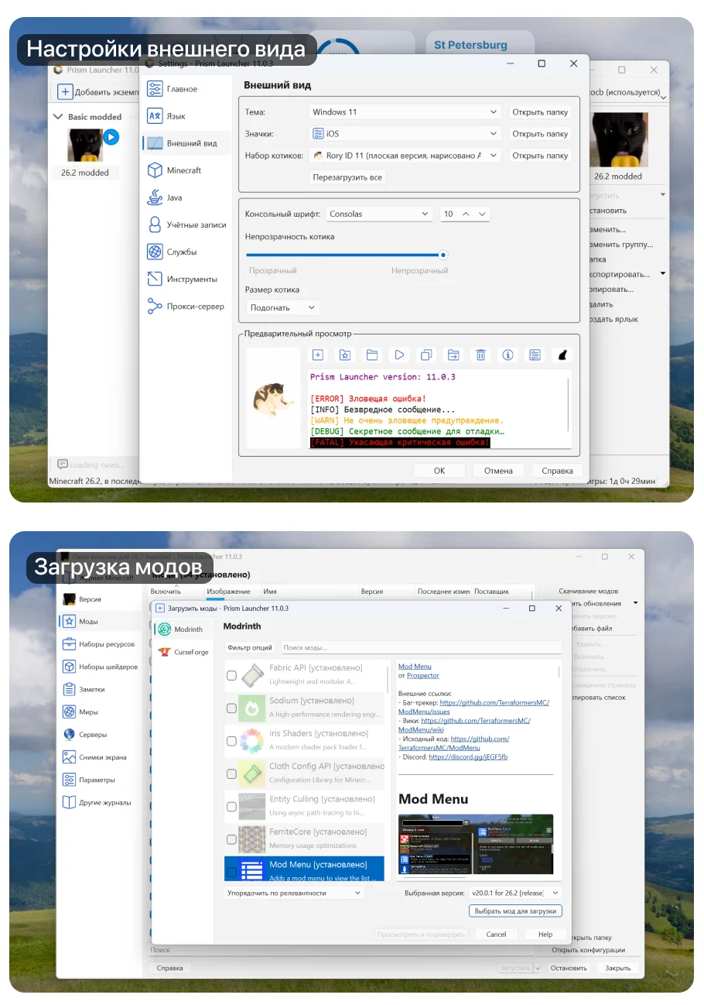Open Инструменты page in Settings sidebar
This screenshot has width=704, height=1005.
pyautogui.click(x=186, y=279)
